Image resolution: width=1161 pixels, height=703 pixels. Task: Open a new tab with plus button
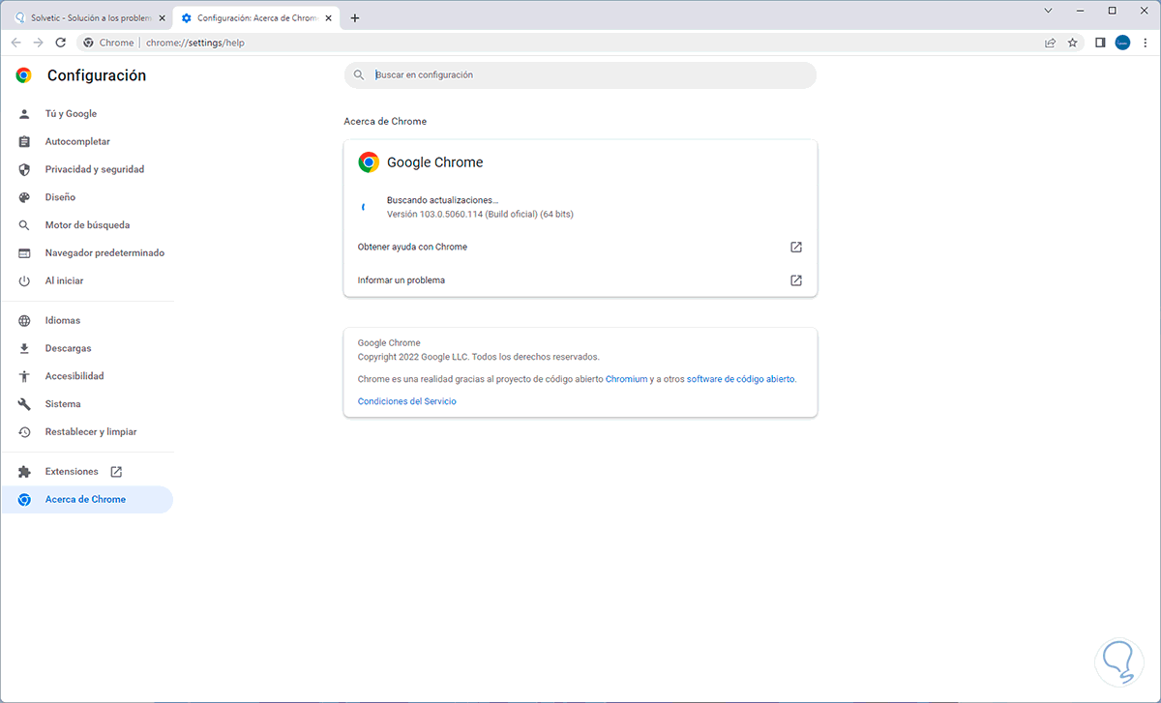pyautogui.click(x=355, y=17)
